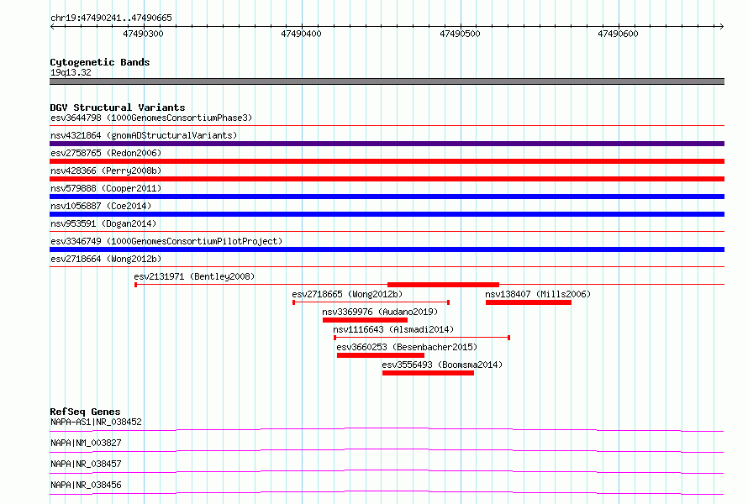Click the 47490500 ruler position label
This screenshot has width=748, height=504.
pos(460,34)
